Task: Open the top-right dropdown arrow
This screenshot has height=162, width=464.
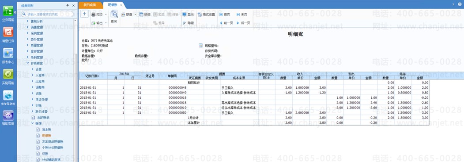Action: tap(453, 4)
